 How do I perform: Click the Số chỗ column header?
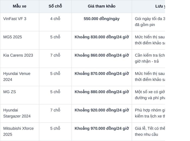coord(55,6)
